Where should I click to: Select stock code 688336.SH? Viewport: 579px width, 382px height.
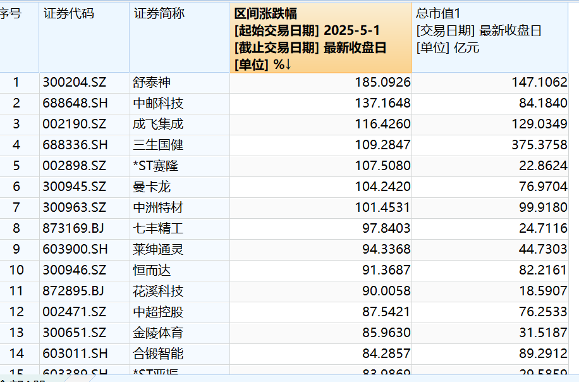[x=75, y=145]
